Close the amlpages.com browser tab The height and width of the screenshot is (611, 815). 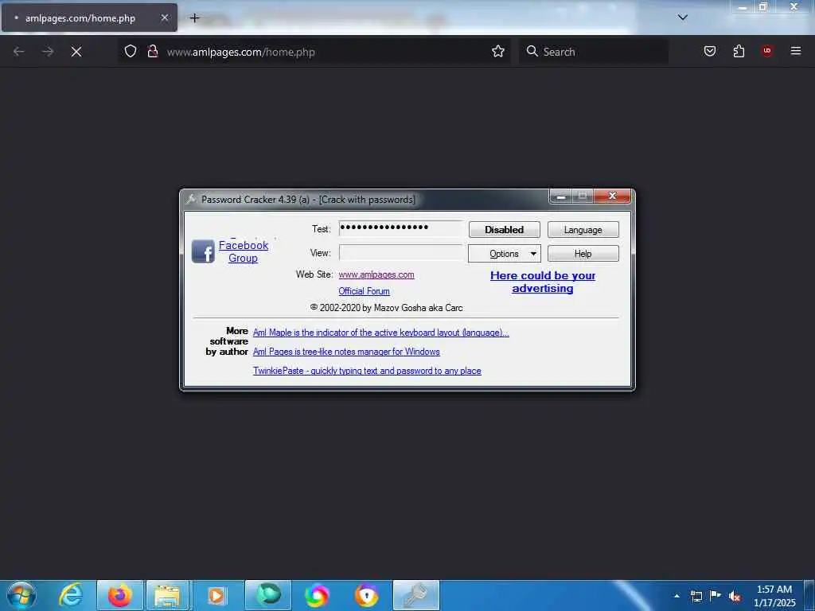164,18
